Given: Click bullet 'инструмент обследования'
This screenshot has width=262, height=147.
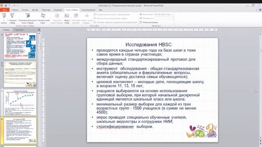Looking at the screenshot, I should click(148, 73).
